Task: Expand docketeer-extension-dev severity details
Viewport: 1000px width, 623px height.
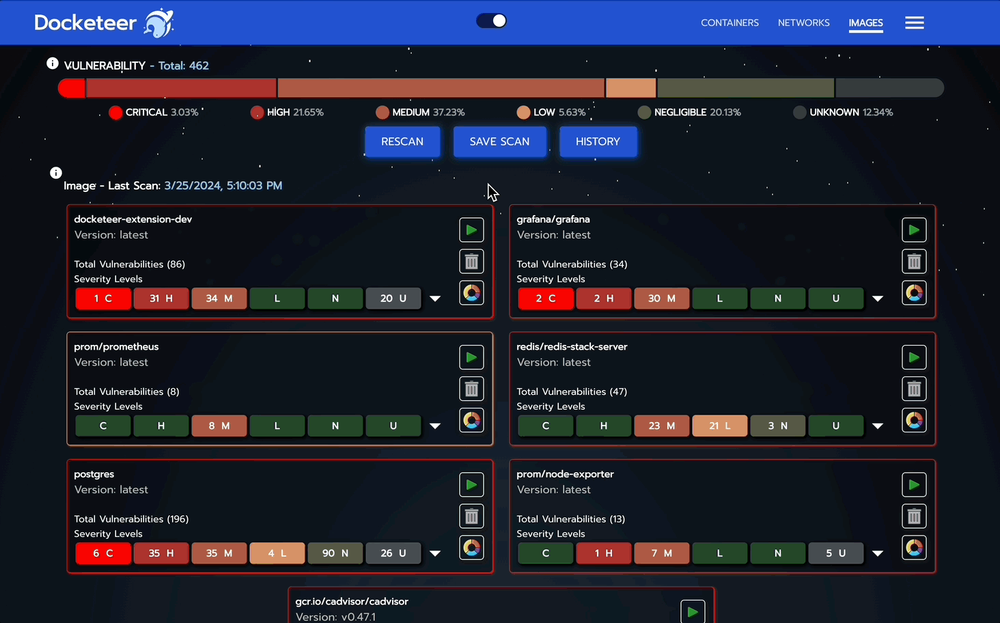Action: [x=435, y=299]
